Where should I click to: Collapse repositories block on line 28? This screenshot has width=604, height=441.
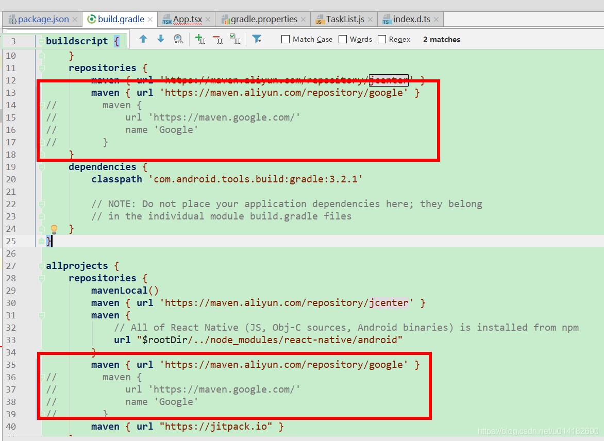coord(42,279)
